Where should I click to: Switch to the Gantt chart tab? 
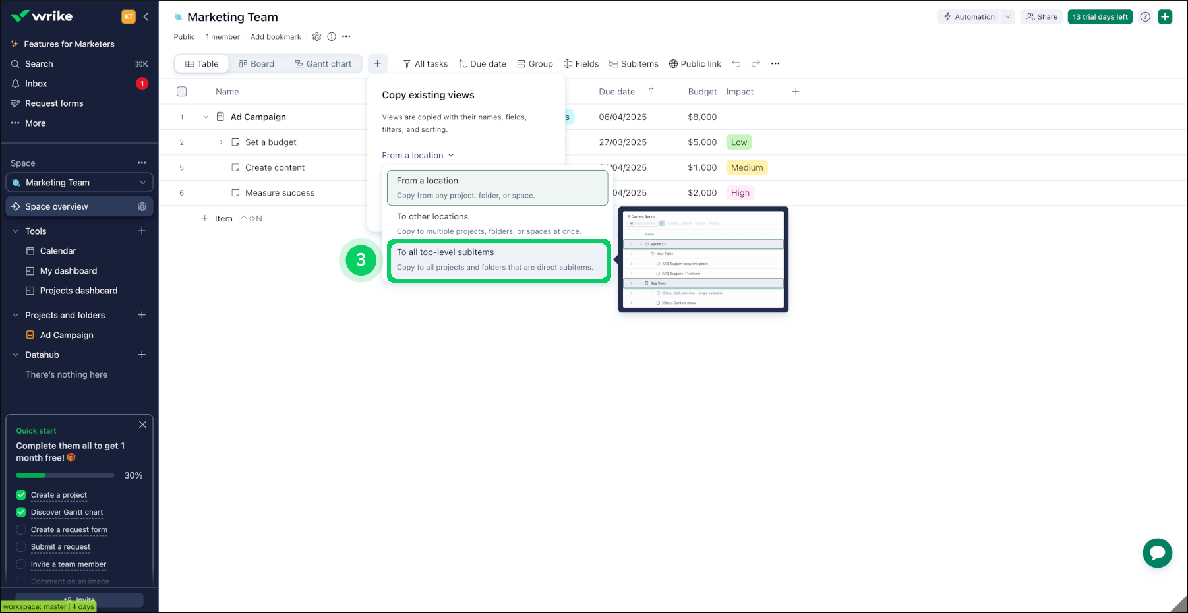point(323,64)
